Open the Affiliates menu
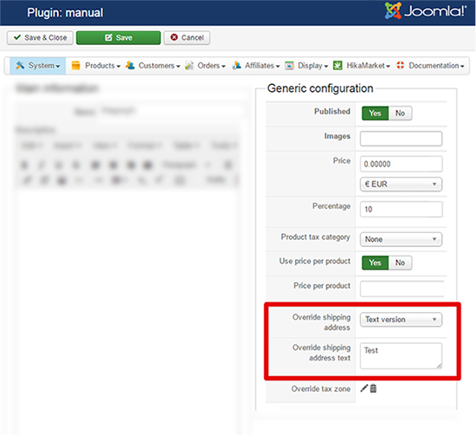This screenshot has width=476, height=435. (x=256, y=66)
